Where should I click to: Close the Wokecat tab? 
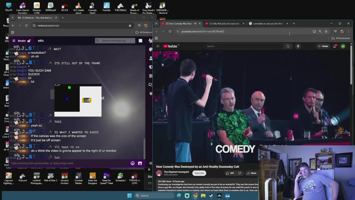(56, 17)
